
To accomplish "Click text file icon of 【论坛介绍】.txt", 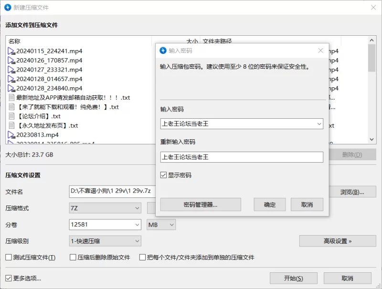I will pos(11,116).
